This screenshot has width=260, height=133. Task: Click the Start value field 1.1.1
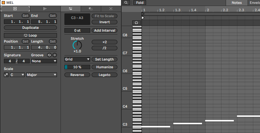[x=17, y=21]
